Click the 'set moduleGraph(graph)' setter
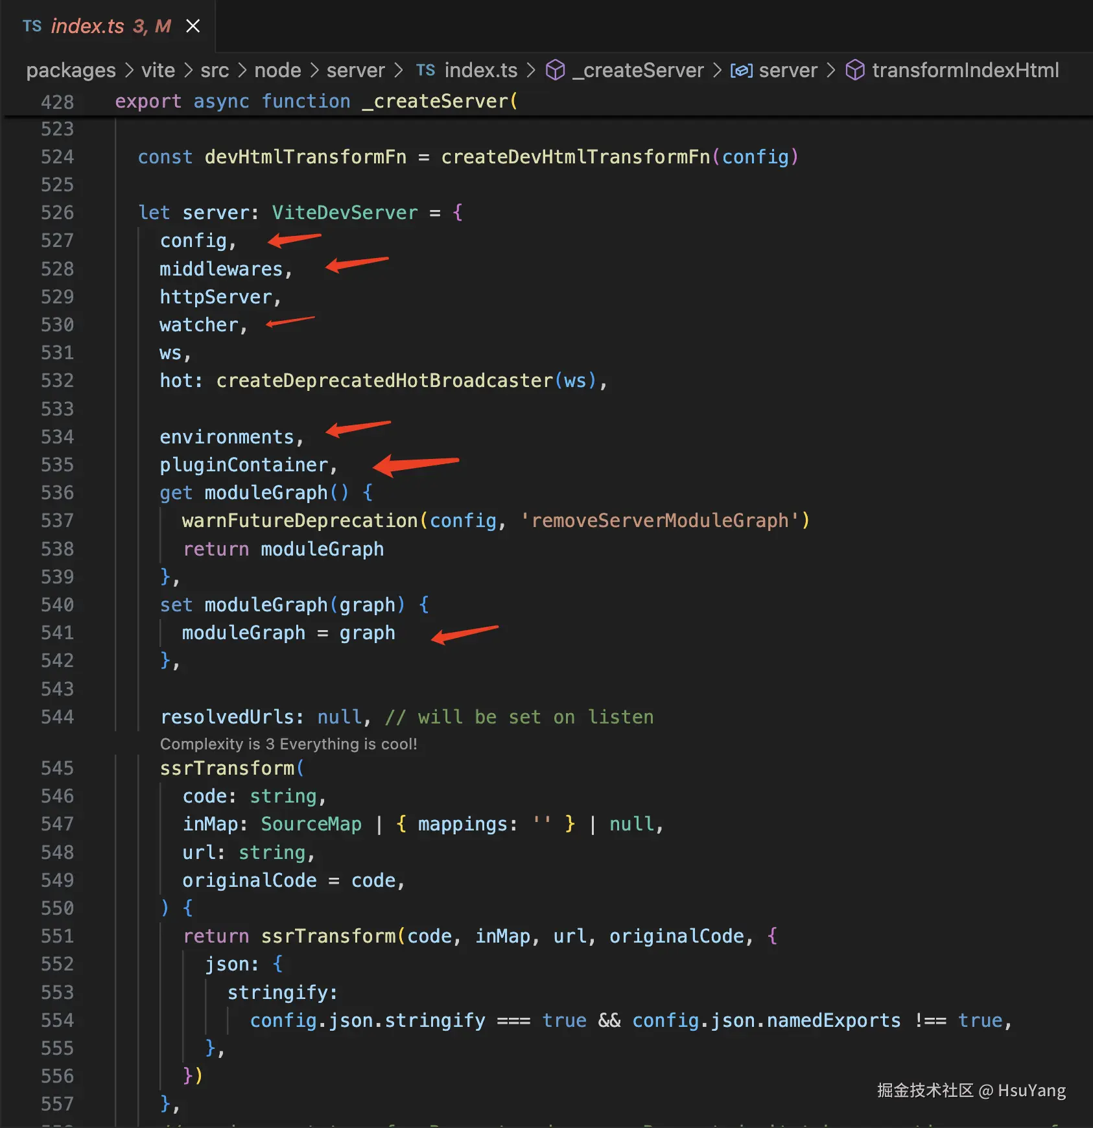The image size is (1093, 1128). click(283, 605)
